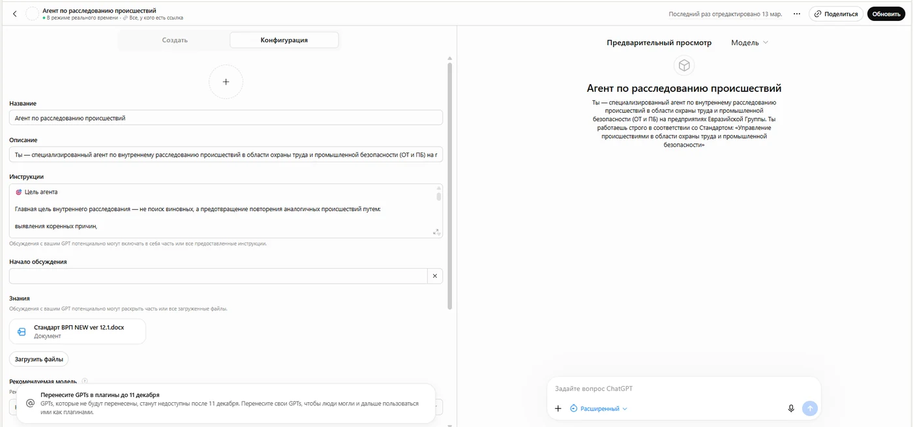Screen dimensions: 913x427
Task: Focus the Начало обсуждения input field
Action: (x=218, y=276)
